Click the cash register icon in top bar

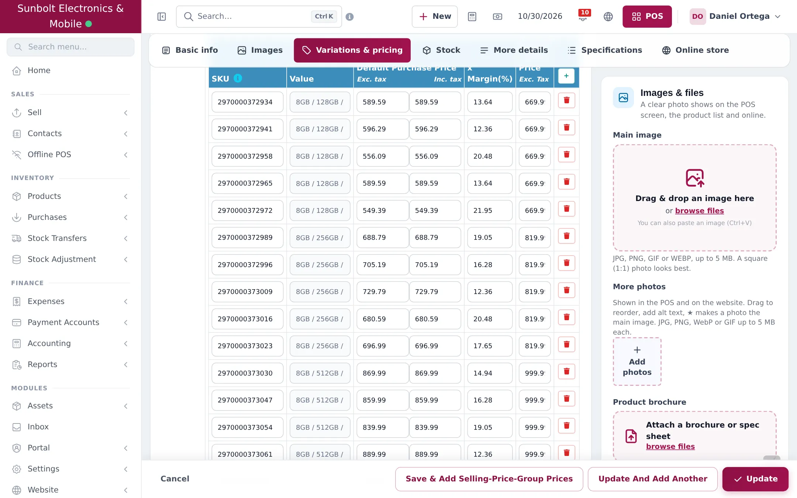[497, 17]
